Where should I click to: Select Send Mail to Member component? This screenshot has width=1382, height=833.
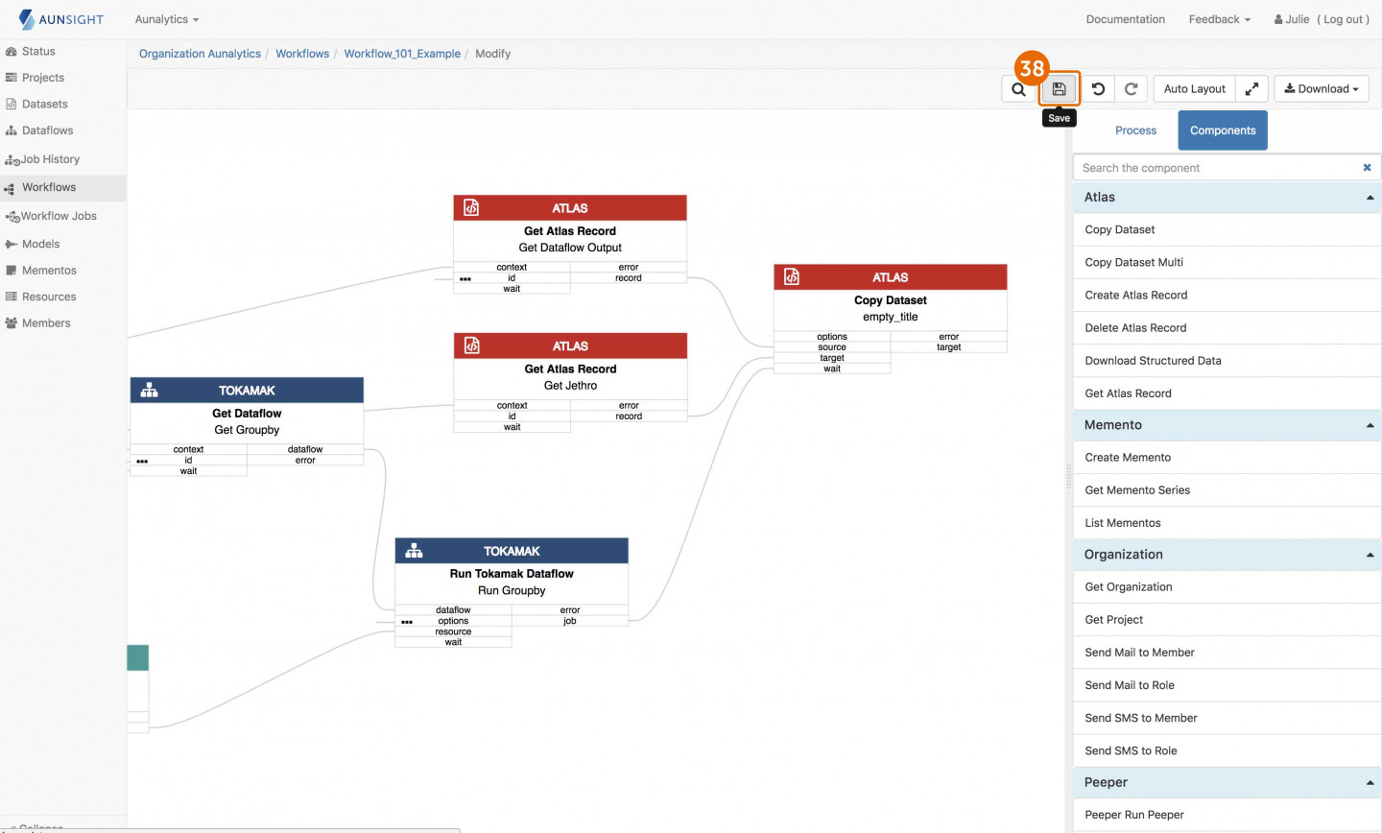[1227, 653]
